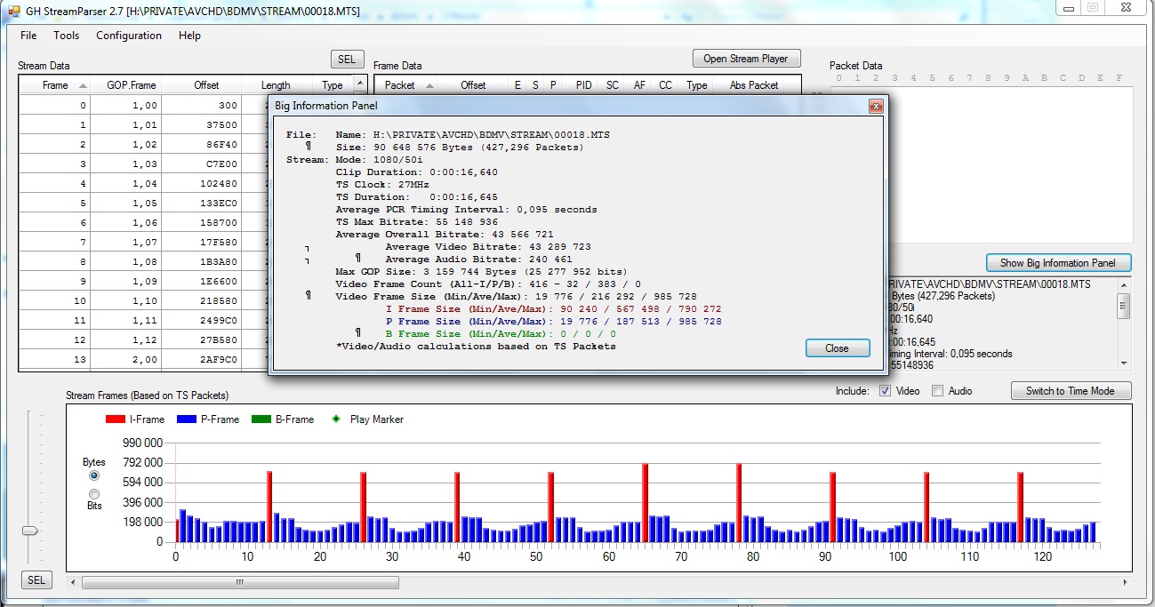The width and height of the screenshot is (1155, 607).
Task: Click the SEL button above Stream Data
Action: 347,60
